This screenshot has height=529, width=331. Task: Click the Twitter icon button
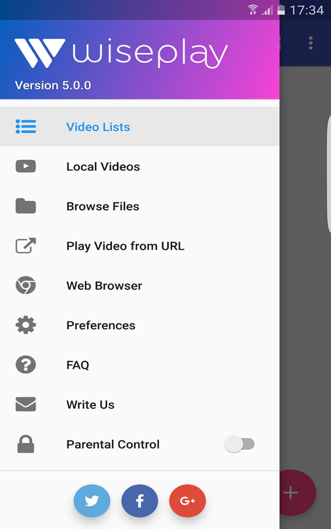92,501
